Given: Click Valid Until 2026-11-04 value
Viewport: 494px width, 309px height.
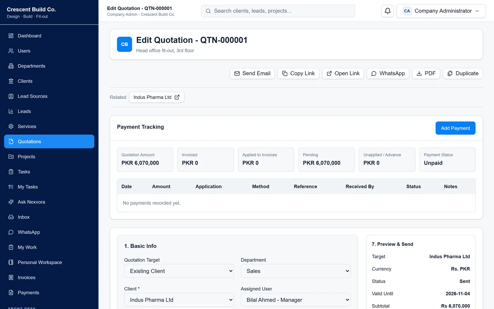Looking at the screenshot, I should click(x=458, y=294).
